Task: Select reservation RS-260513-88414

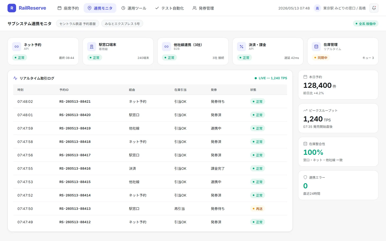Action: 75,195
